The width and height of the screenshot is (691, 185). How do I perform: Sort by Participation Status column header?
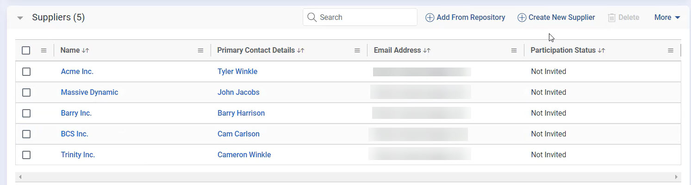point(601,50)
